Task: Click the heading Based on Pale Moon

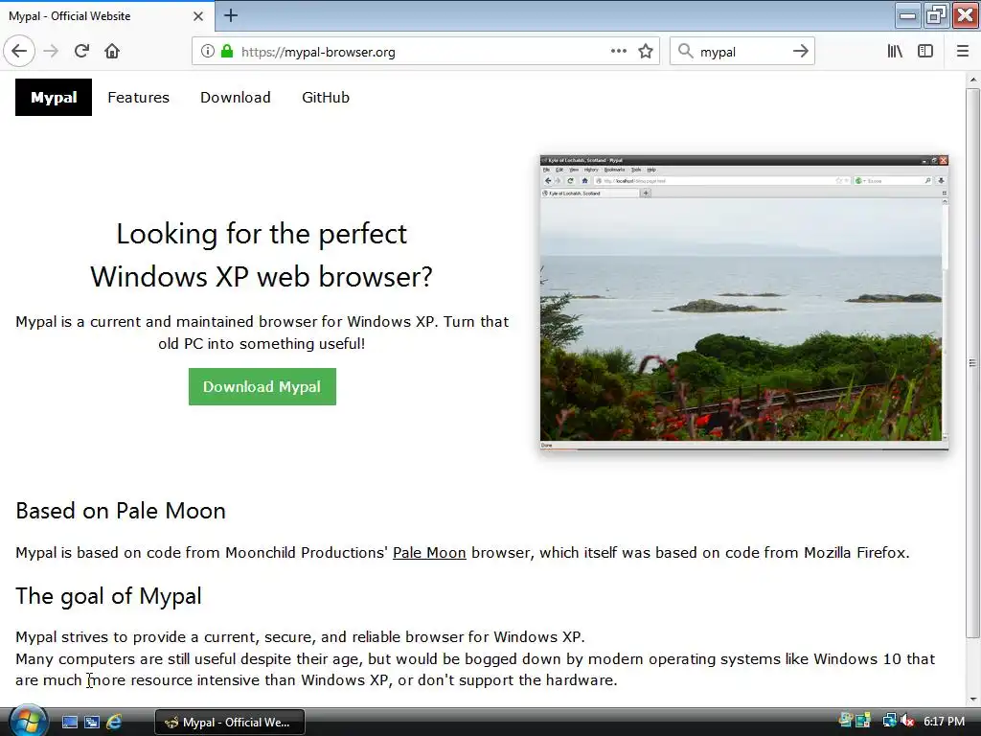Action: tap(121, 511)
